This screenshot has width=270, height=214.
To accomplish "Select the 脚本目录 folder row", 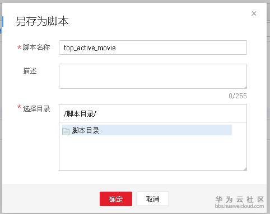I will coord(147,130).
